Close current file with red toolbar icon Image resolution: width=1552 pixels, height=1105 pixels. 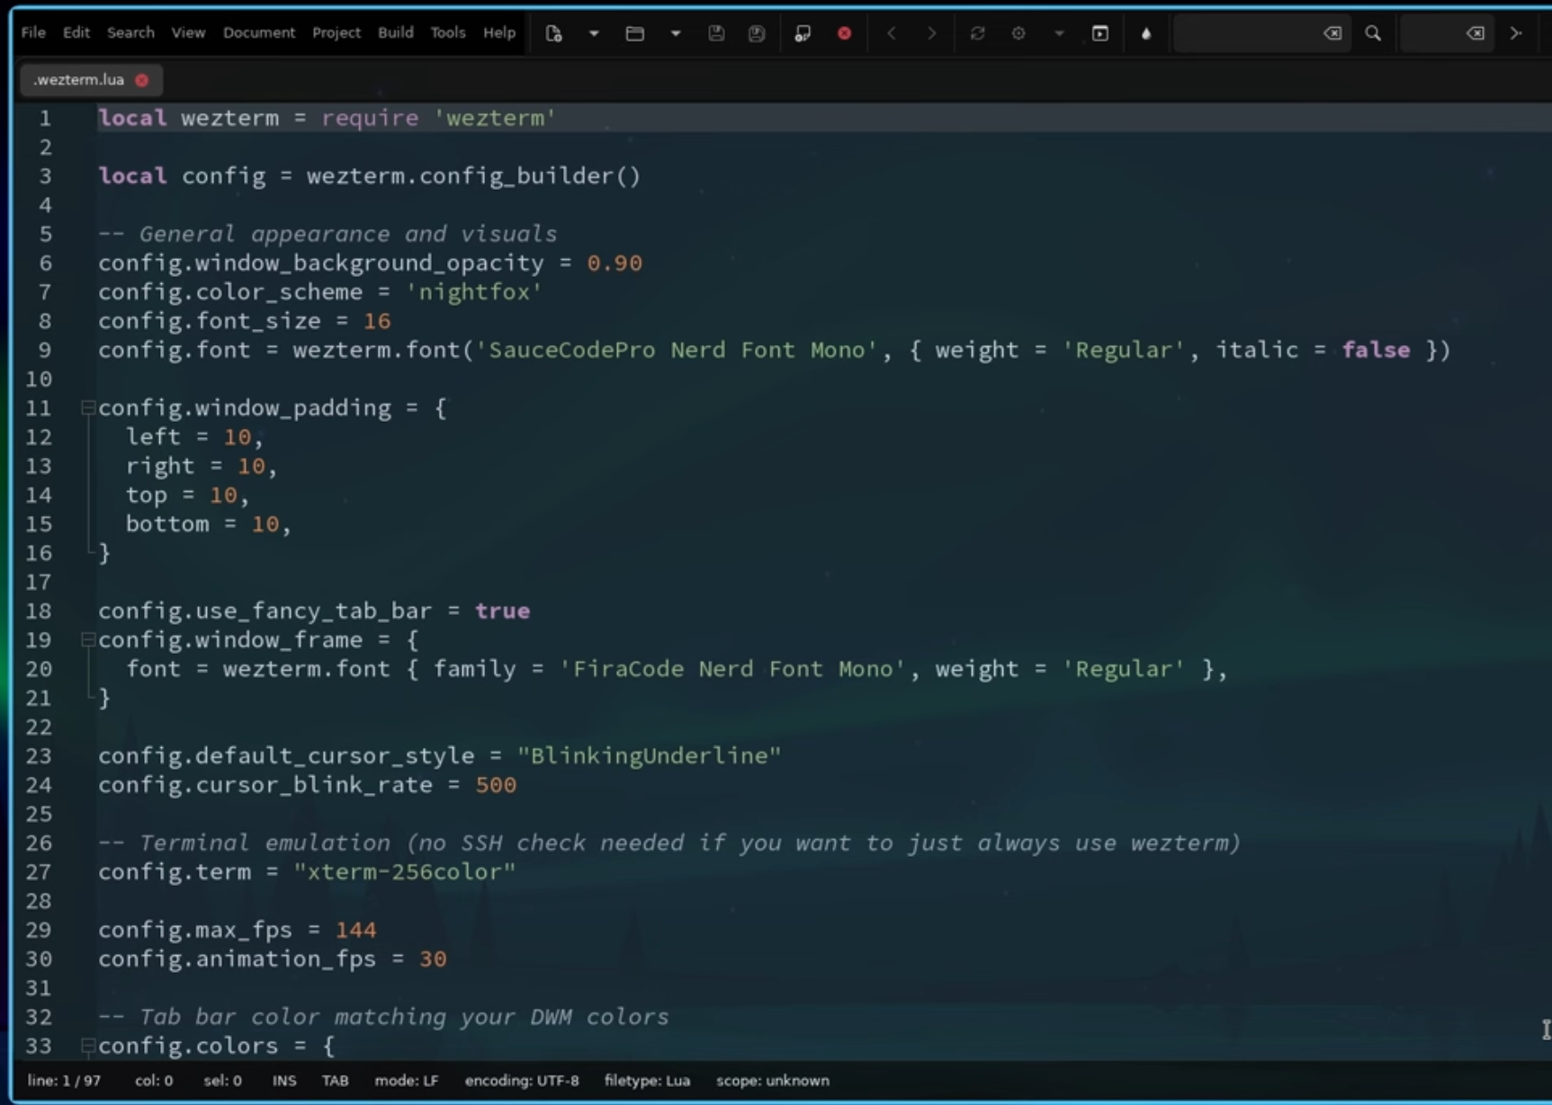[x=844, y=33]
